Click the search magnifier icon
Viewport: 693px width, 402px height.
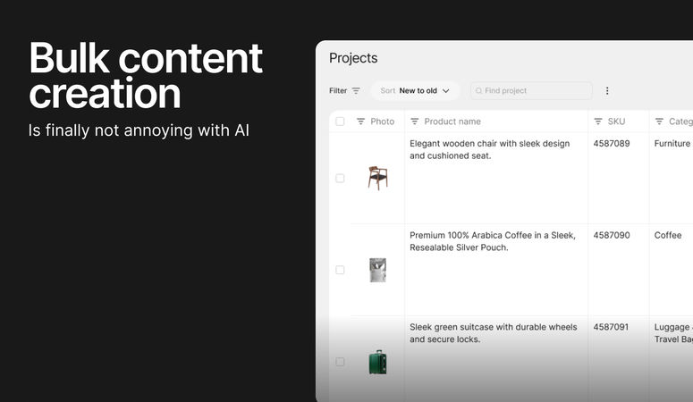(479, 91)
